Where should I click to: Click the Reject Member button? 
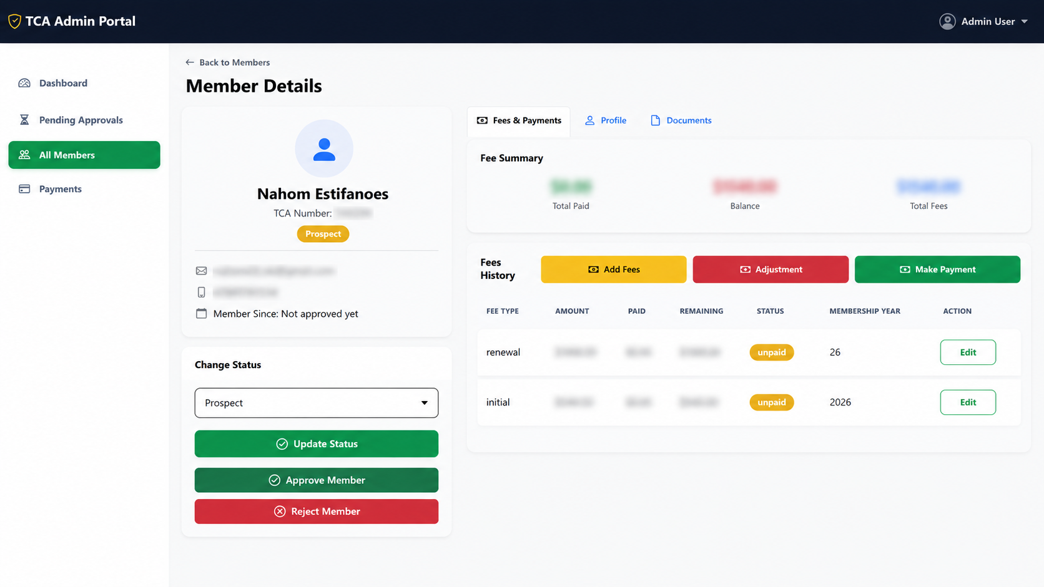click(x=317, y=512)
